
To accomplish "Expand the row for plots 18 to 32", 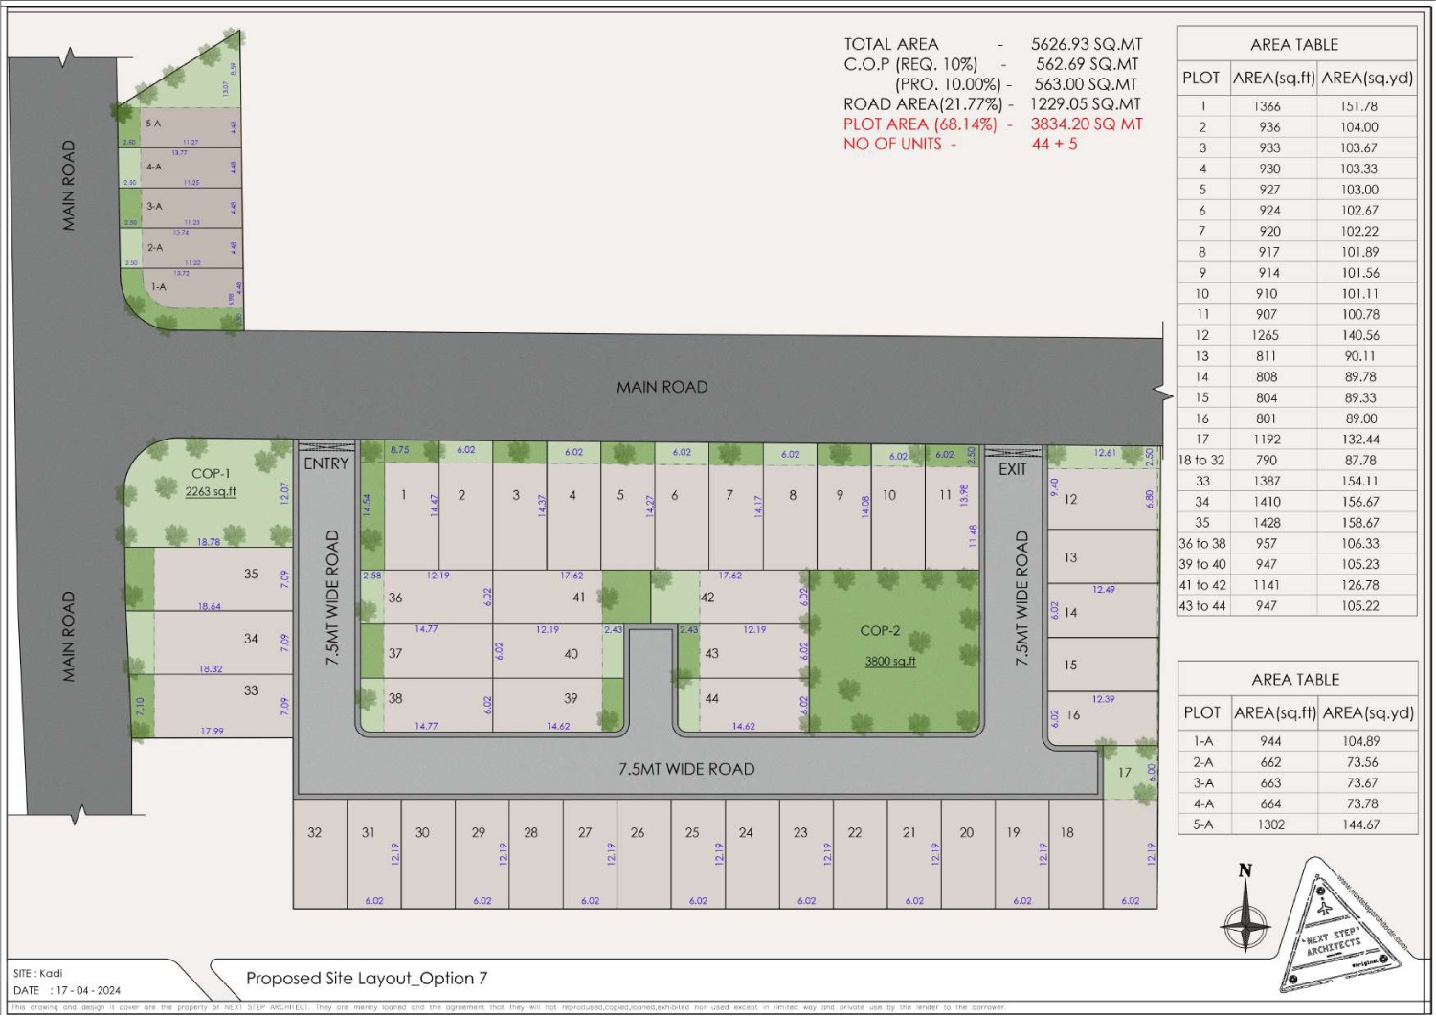I will [x=1201, y=460].
